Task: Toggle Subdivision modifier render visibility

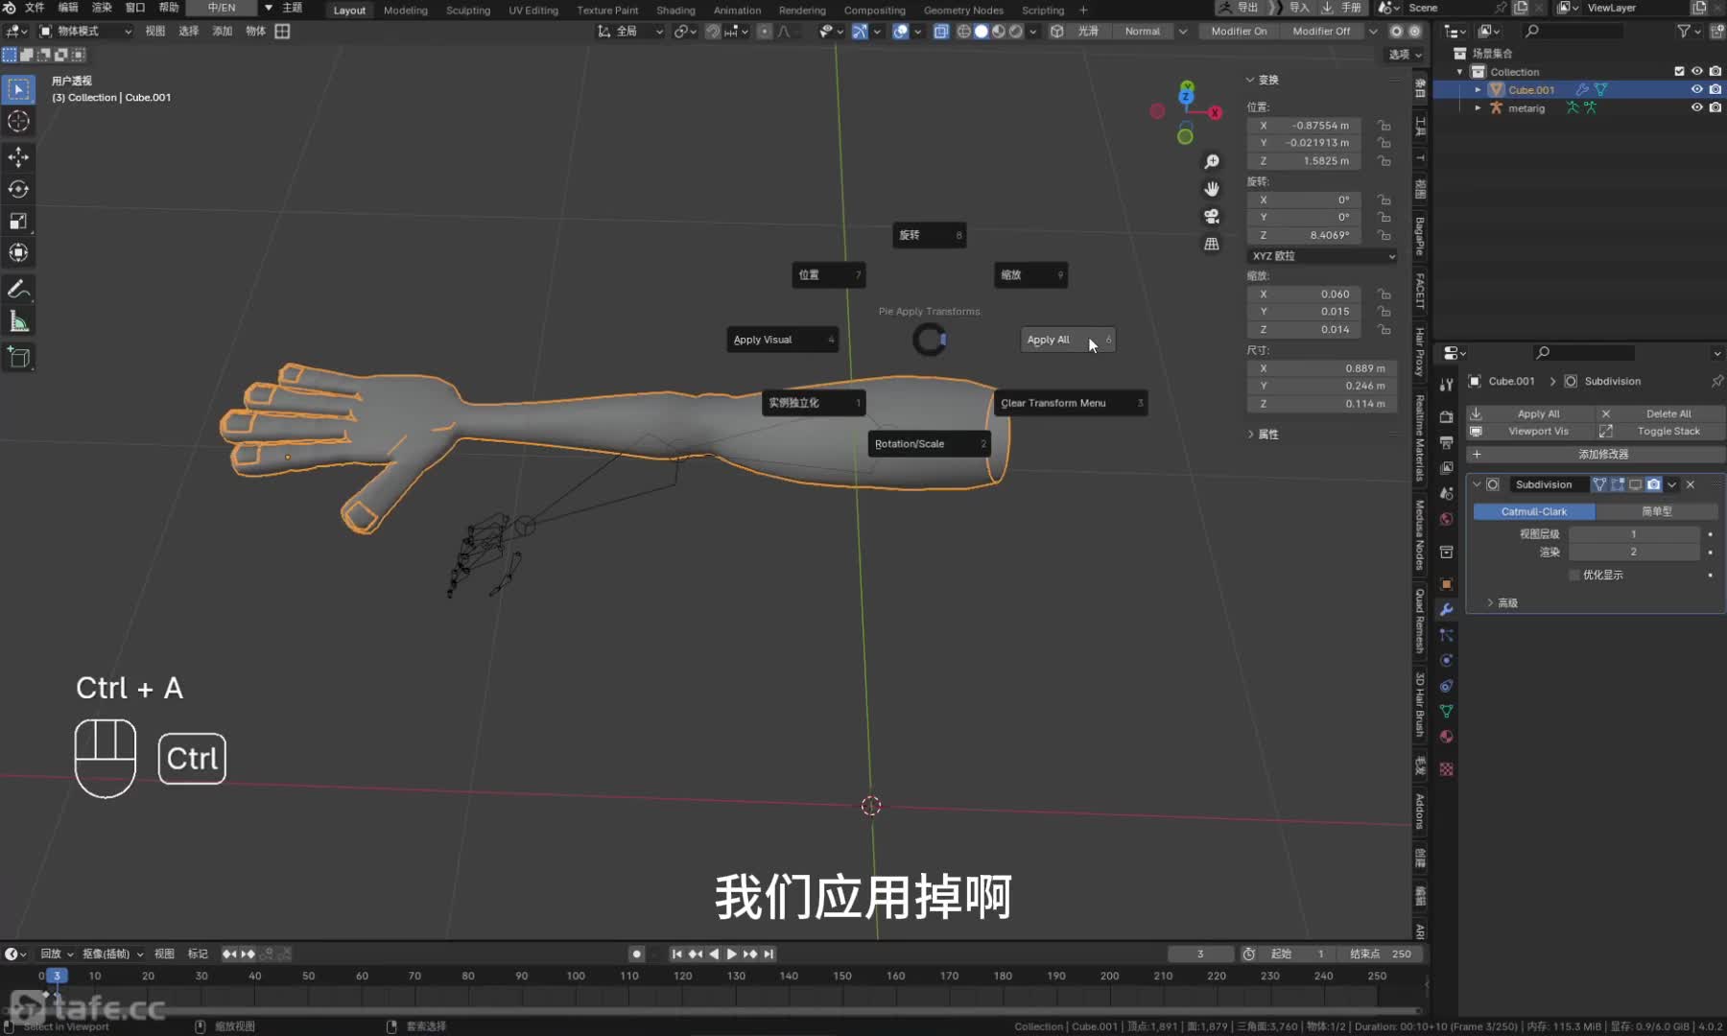Action: 1653,484
